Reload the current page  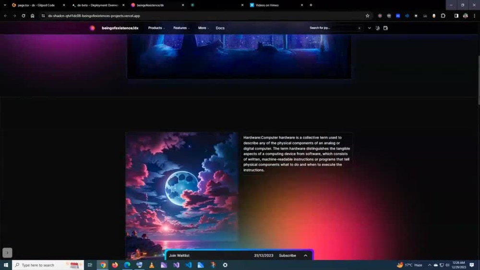pyautogui.click(x=23, y=16)
